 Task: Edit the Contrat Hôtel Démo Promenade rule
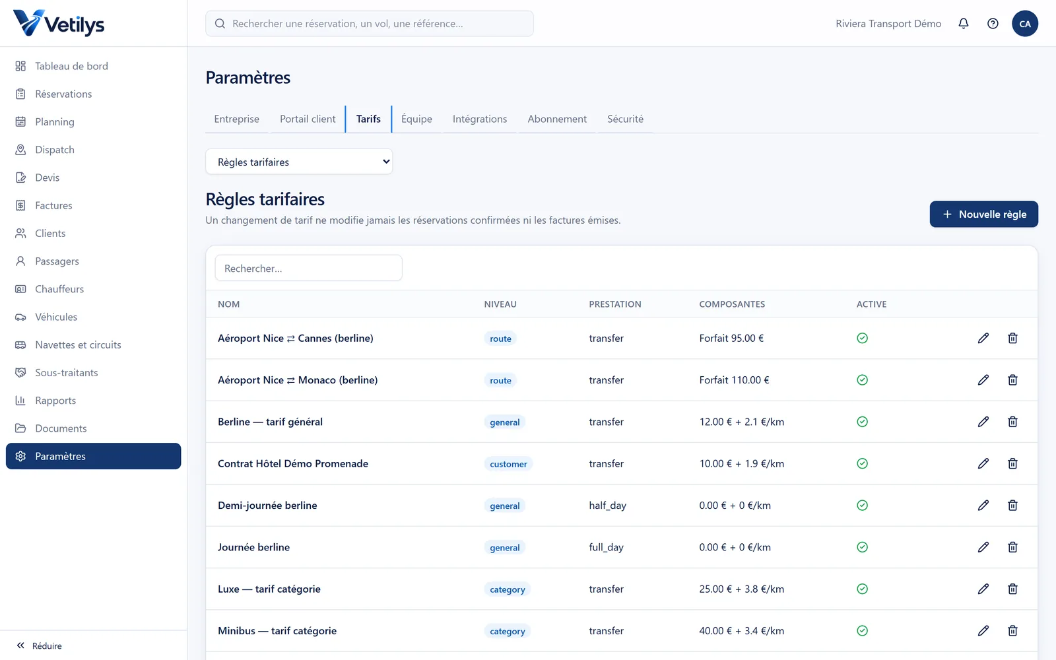pos(983,463)
